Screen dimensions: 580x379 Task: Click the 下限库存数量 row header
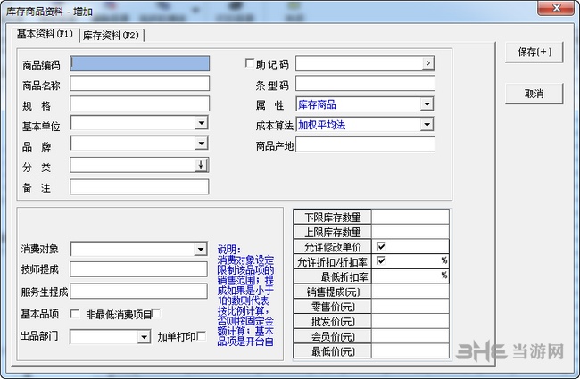(x=333, y=217)
